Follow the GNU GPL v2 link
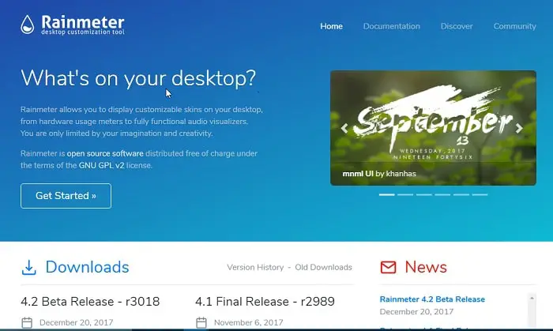The height and width of the screenshot is (331, 553). [x=102, y=165]
